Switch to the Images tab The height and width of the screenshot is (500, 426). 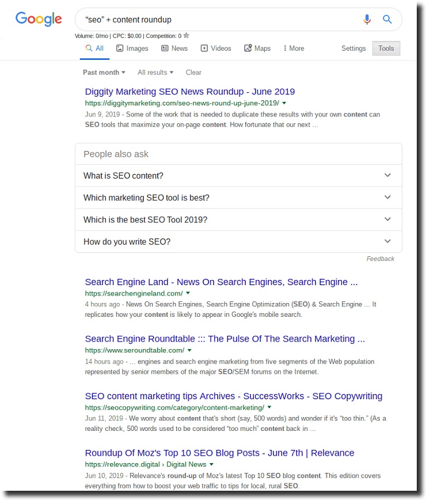(132, 48)
